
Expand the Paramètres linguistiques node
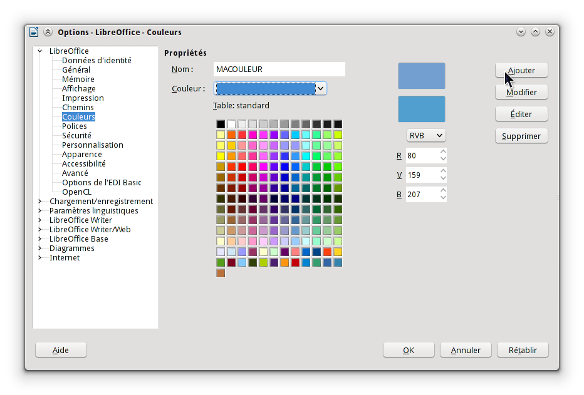coord(40,210)
